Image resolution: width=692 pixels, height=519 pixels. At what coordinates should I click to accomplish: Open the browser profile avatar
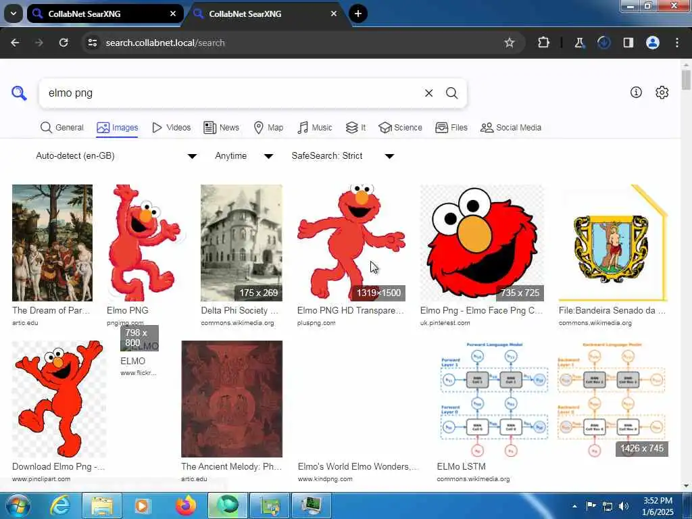click(653, 43)
